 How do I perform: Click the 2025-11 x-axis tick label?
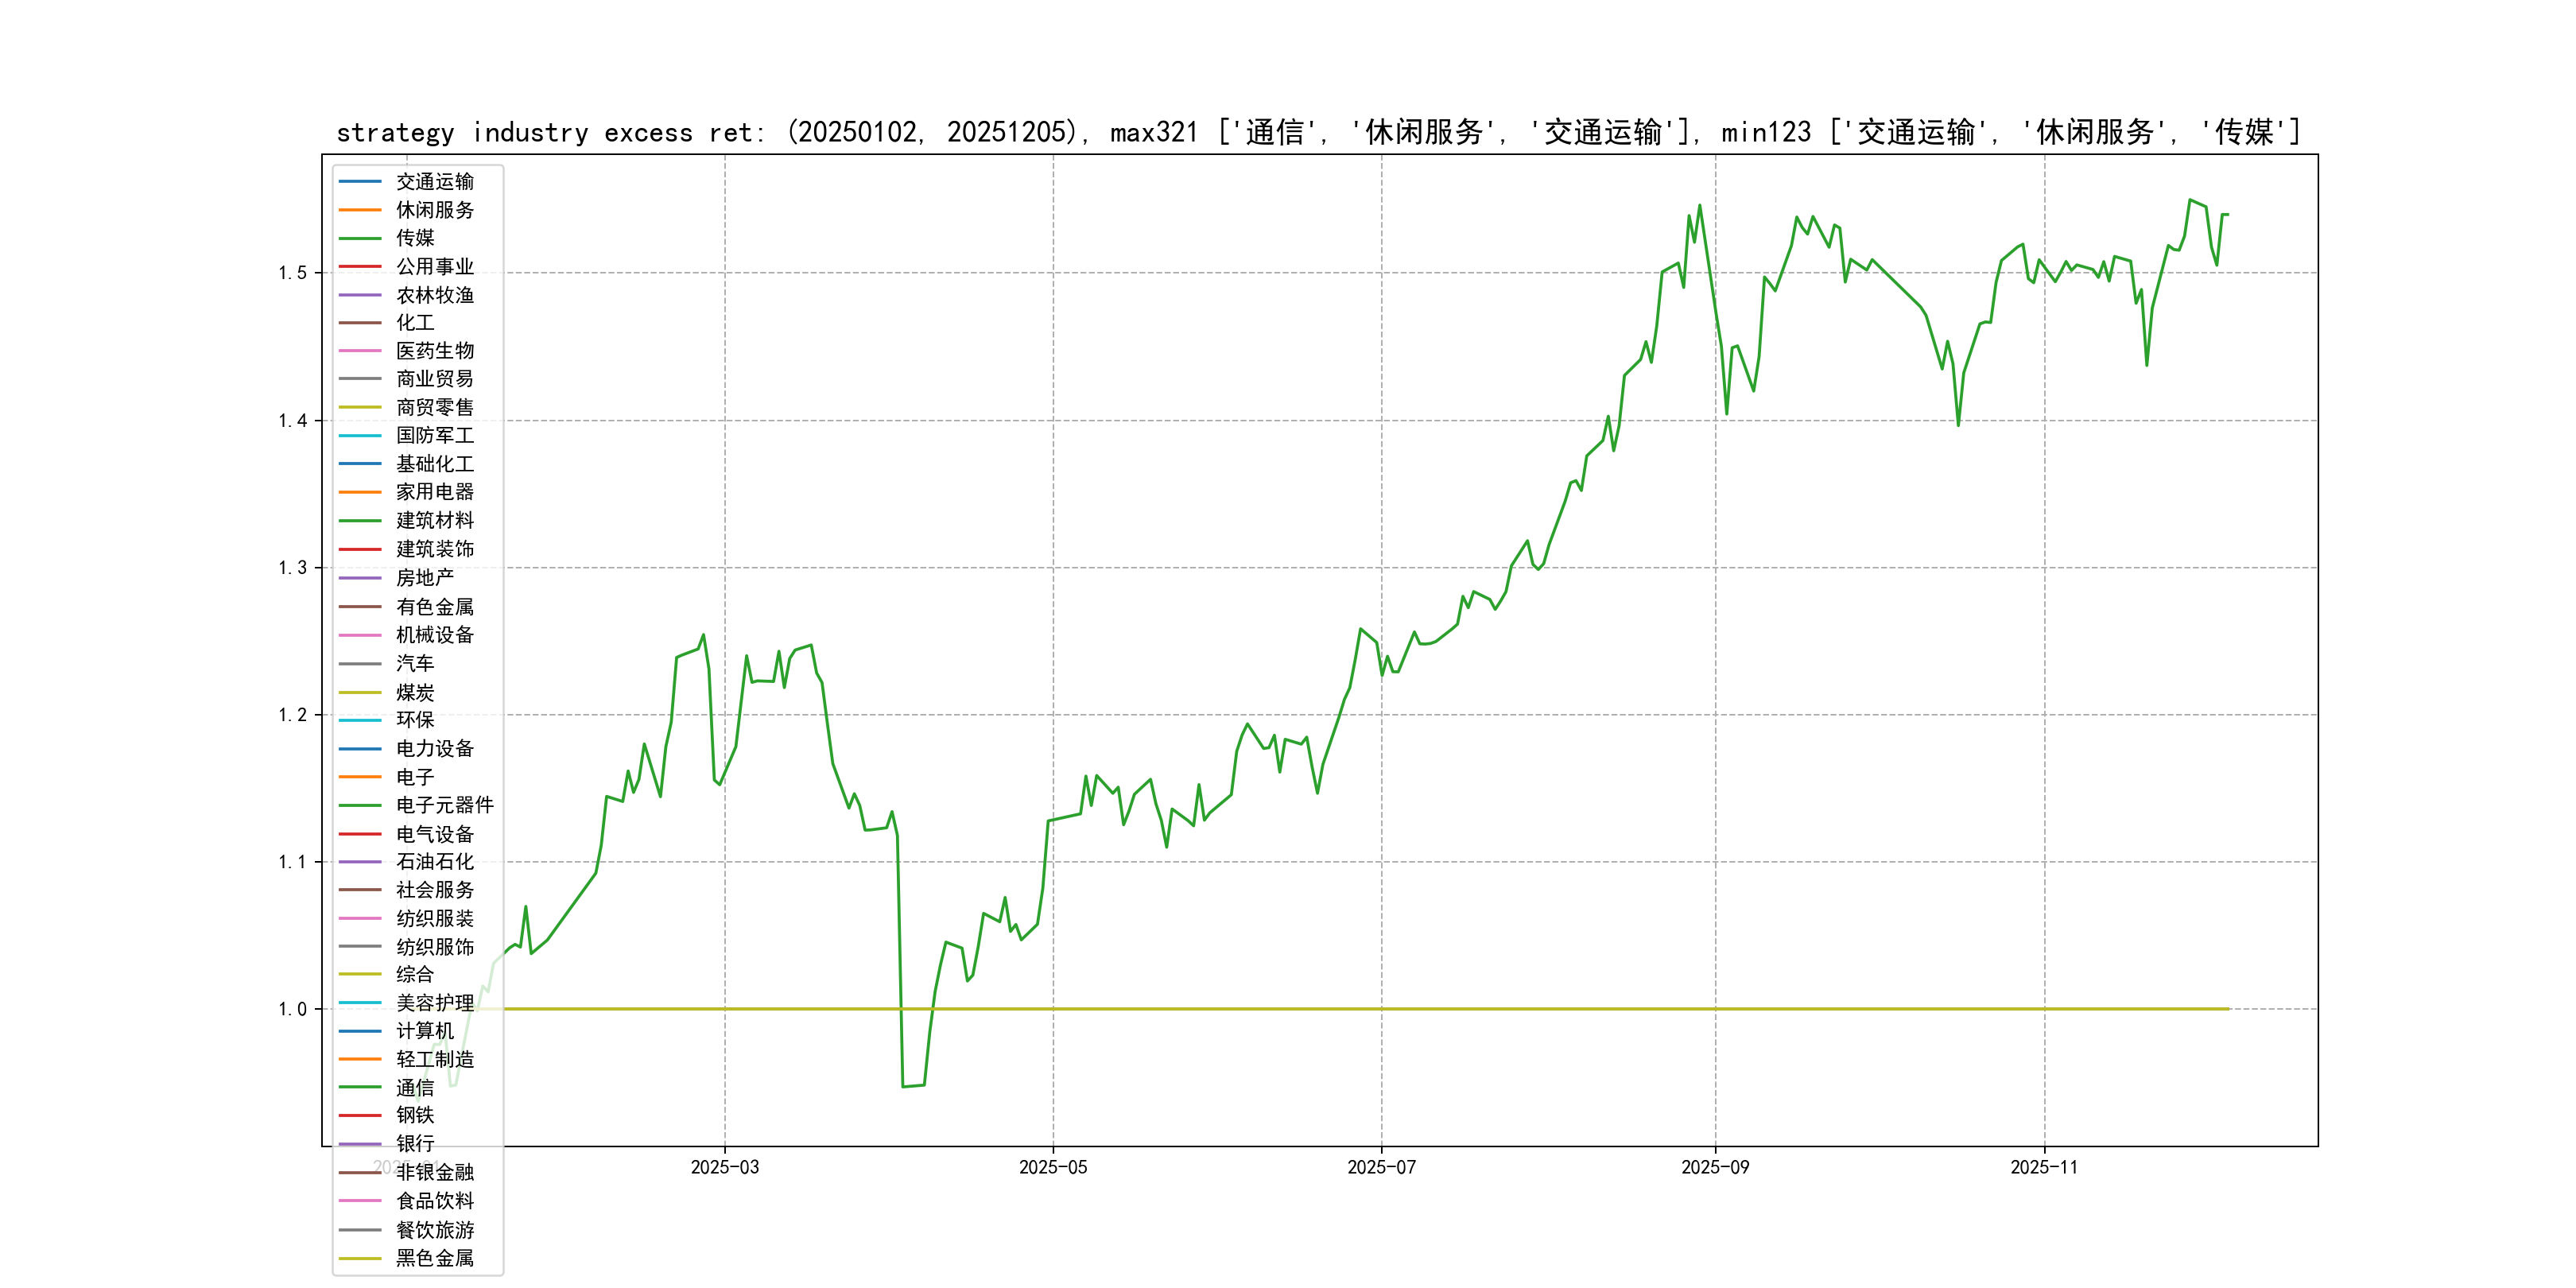2044,1167
